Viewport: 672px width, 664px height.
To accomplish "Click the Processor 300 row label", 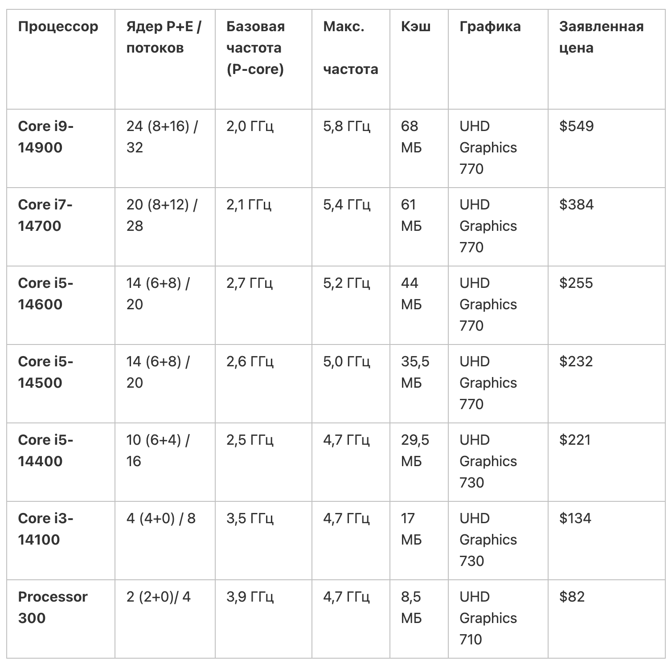I will pos(53,607).
